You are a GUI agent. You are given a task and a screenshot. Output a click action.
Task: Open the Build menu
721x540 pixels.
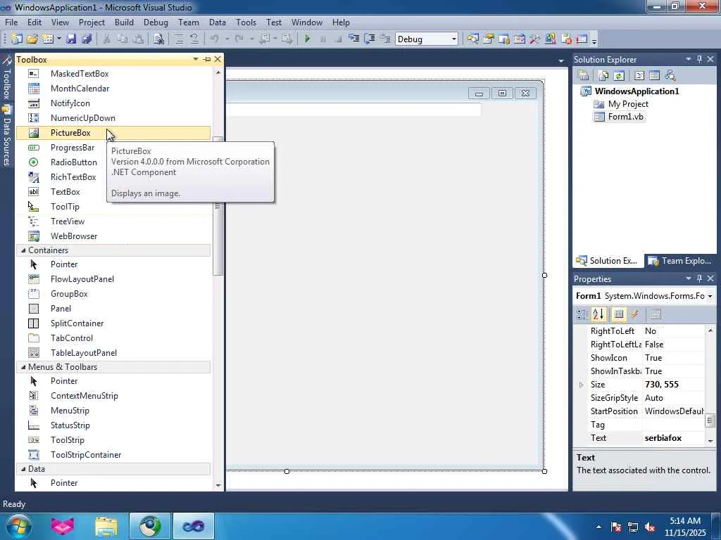pyautogui.click(x=124, y=22)
